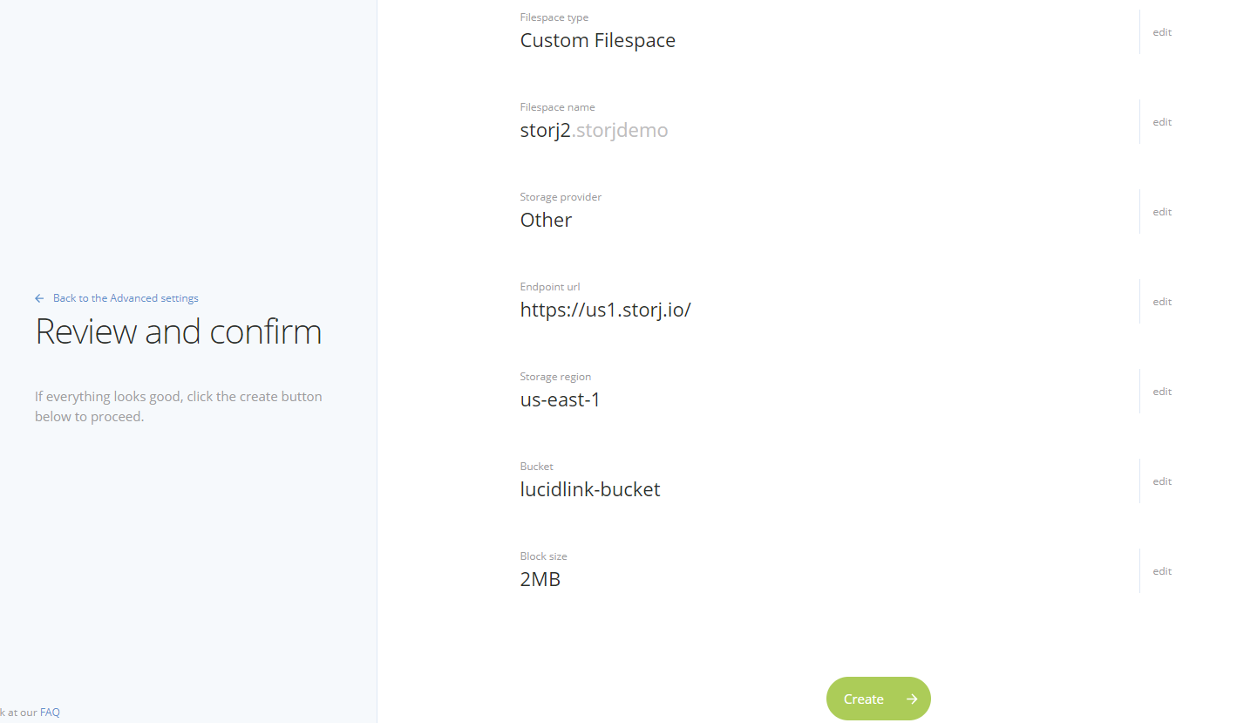Click the back arrow icon beside Advanced settings
Screen dimensions: 1237x723
(x=39, y=298)
